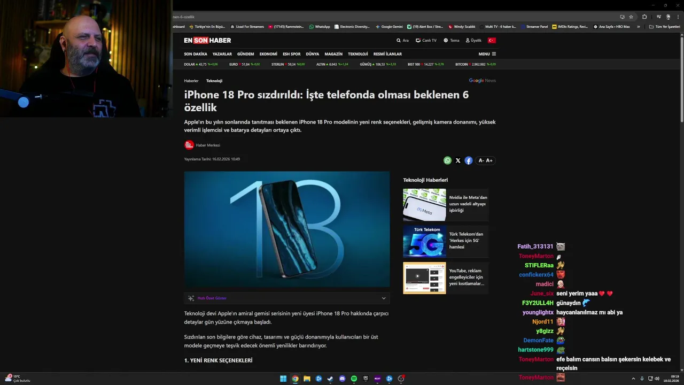Click the Haberler breadcrumb link
The image size is (684, 385).
point(191,81)
